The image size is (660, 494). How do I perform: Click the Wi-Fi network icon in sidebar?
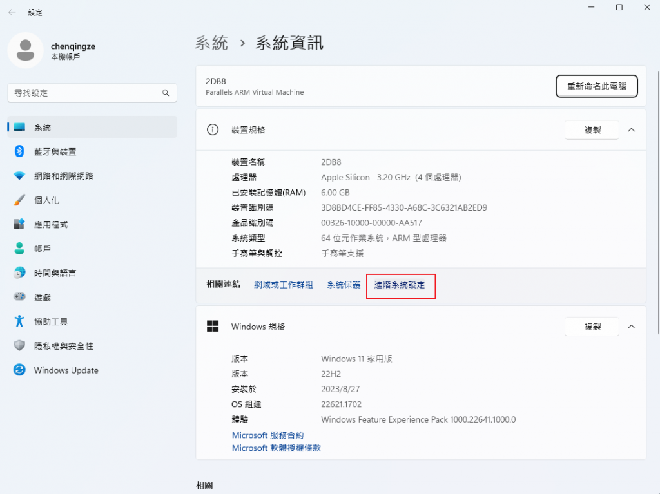[x=19, y=176]
